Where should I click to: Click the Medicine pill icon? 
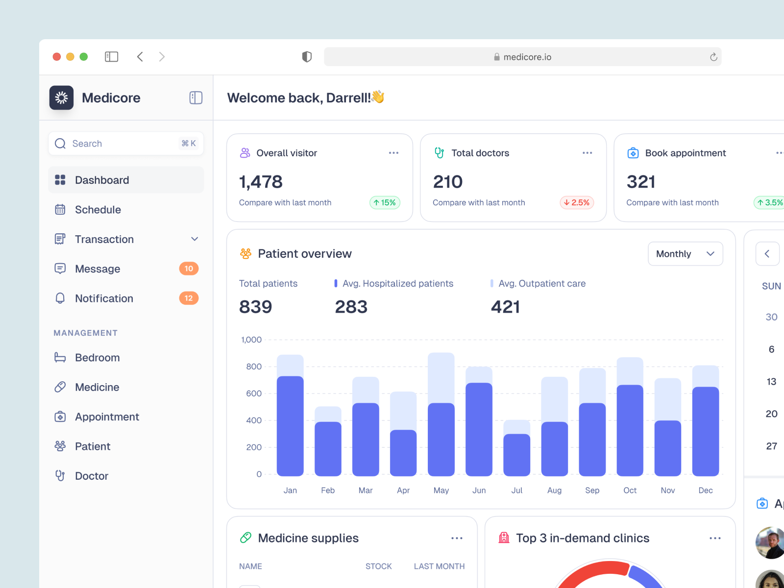pos(60,387)
